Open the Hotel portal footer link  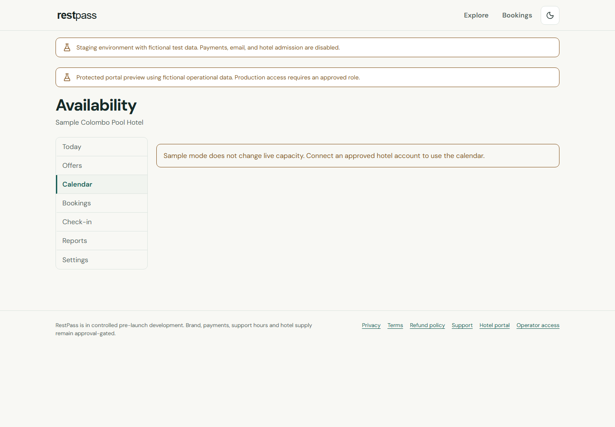click(x=495, y=325)
